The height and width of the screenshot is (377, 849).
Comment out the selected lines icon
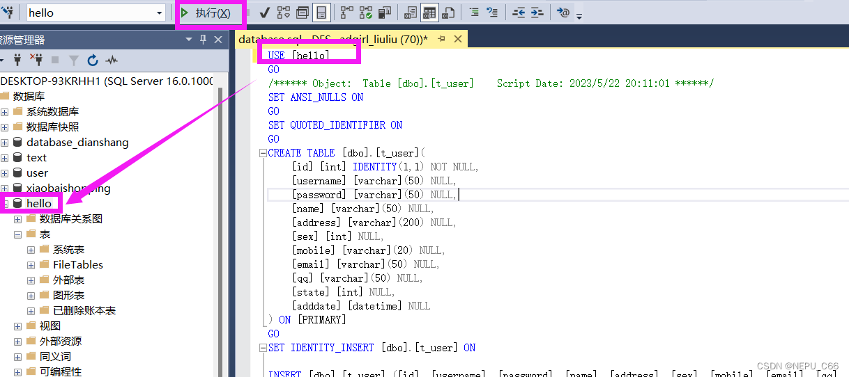474,13
